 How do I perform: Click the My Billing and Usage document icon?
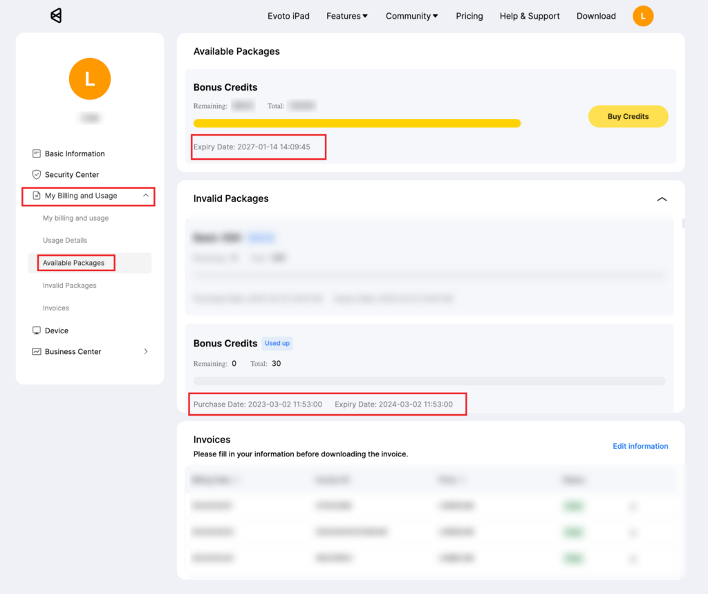[37, 196]
